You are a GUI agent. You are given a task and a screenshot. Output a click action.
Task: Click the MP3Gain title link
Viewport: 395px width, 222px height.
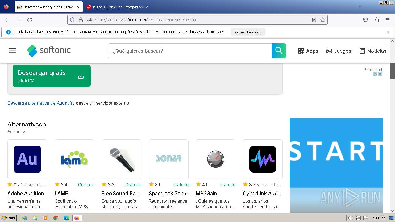(x=206, y=193)
